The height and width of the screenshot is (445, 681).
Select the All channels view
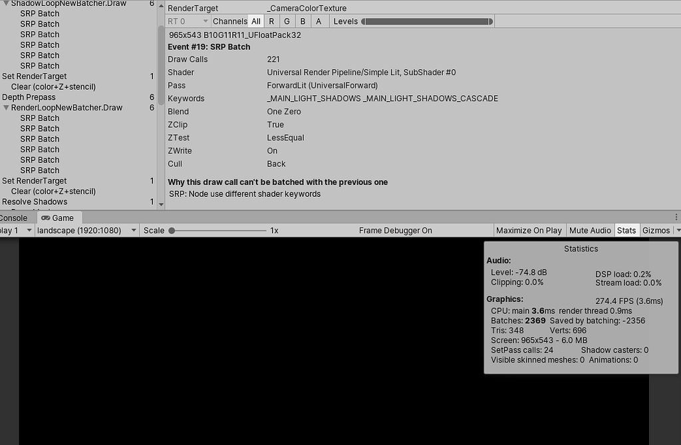(255, 21)
